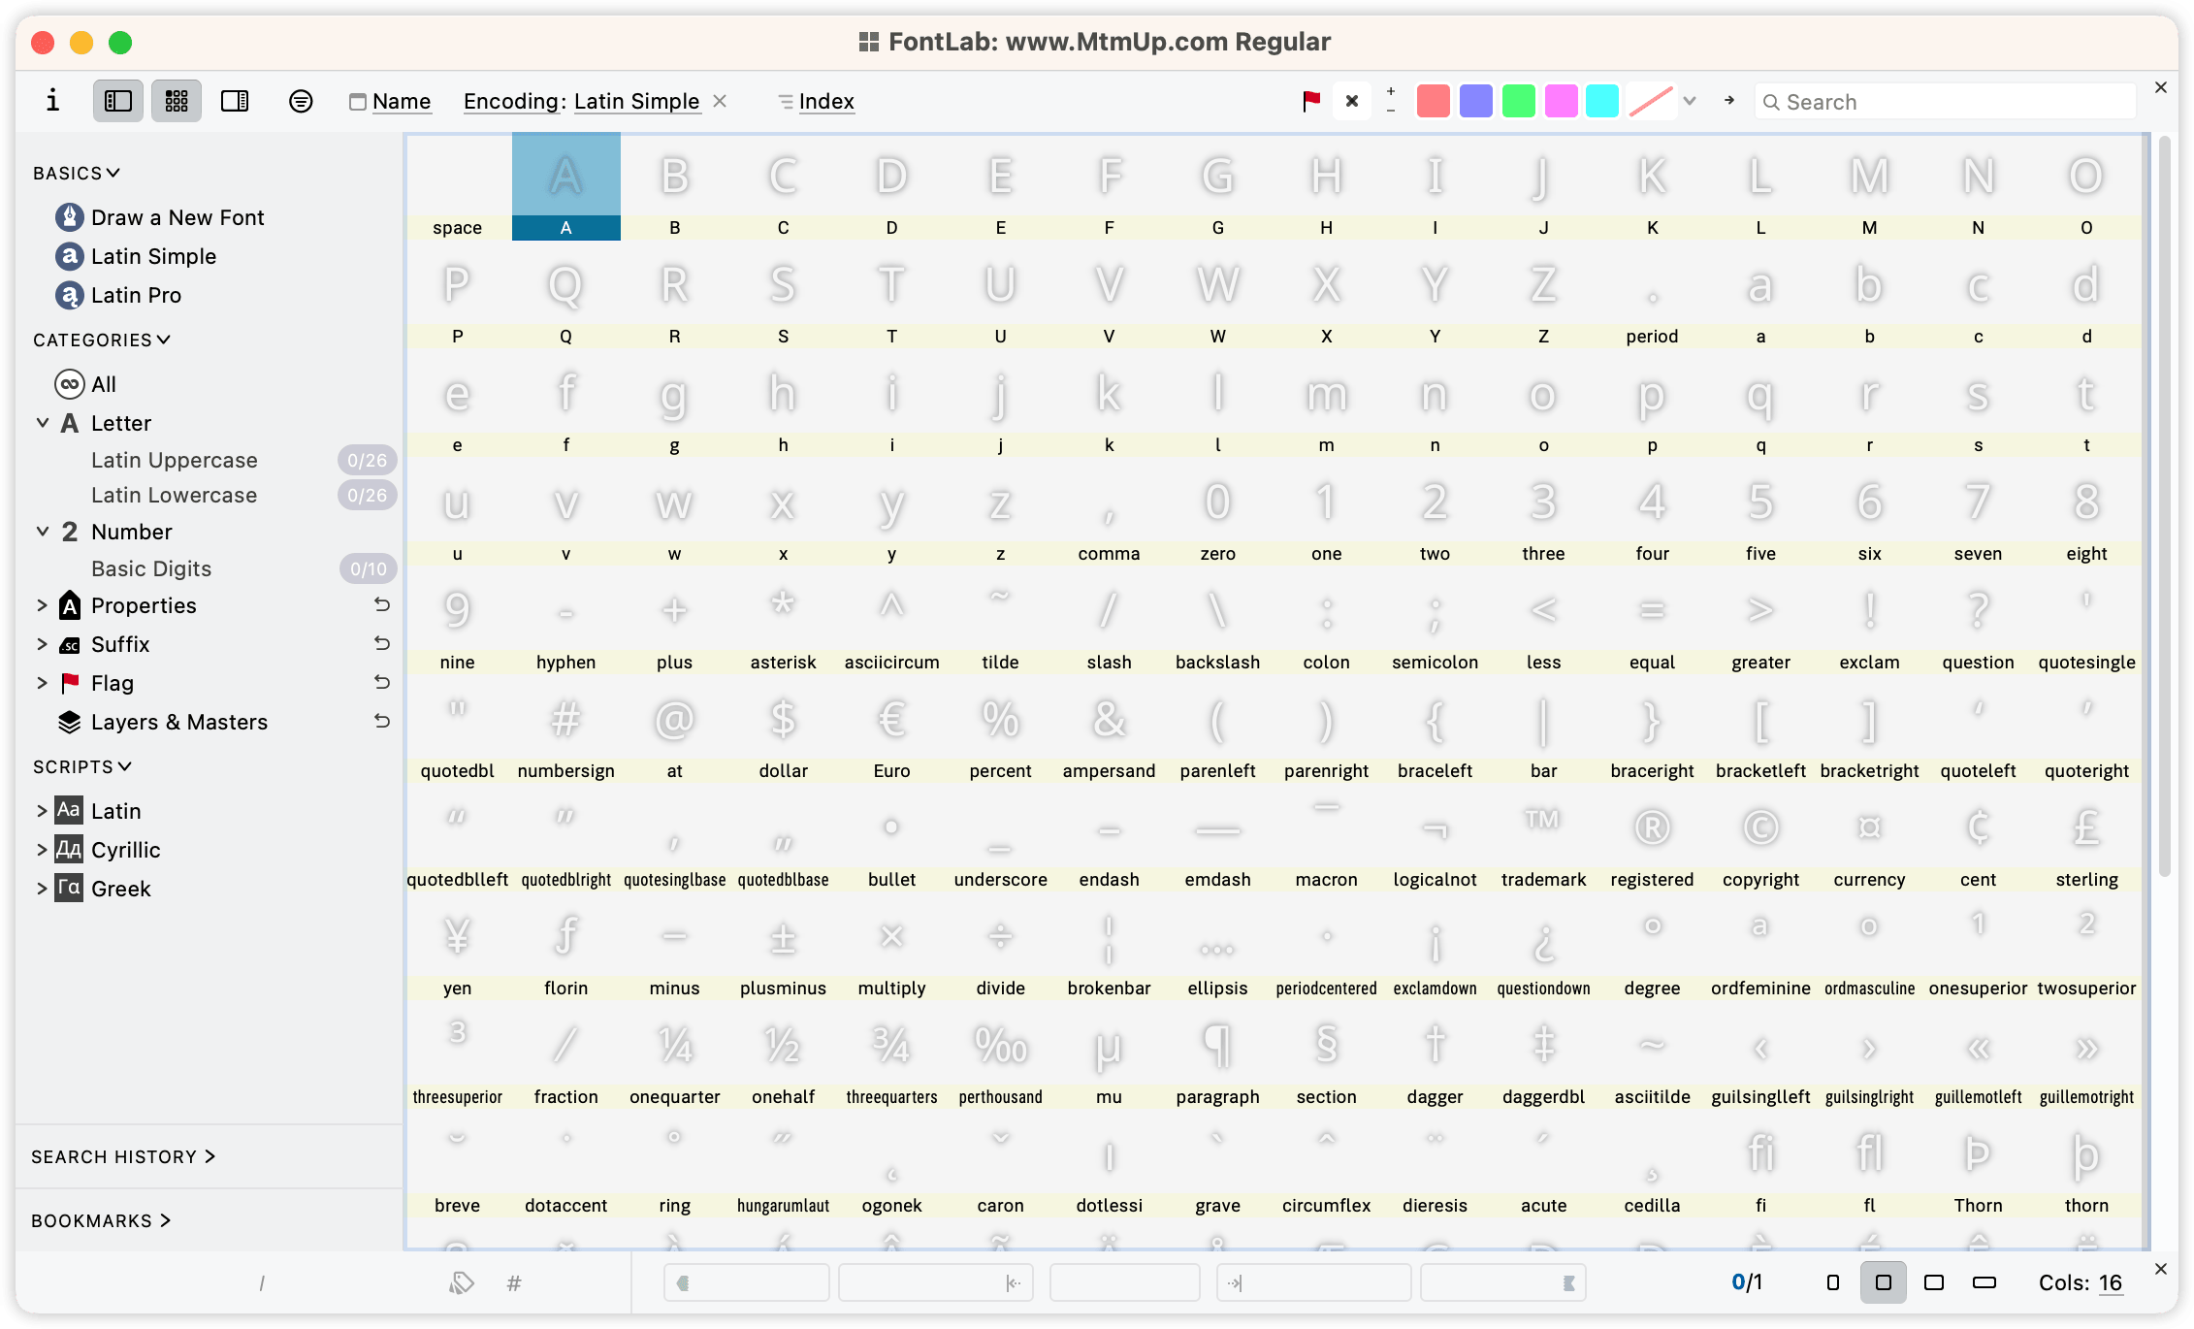2194x1329 pixels.
Task: Click the Encoding: Latin Simple label
Action: click(x=581, y=101)
